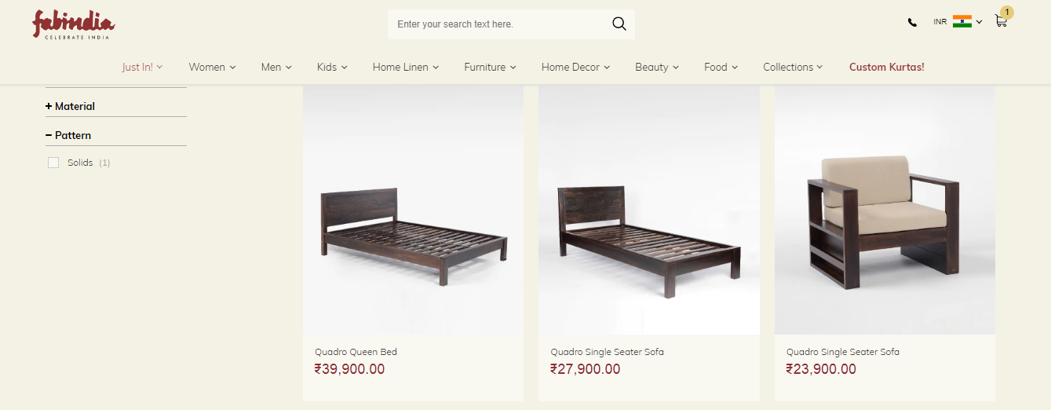
Task: Open the Home Decor menu
Action: (x=575, y=67)
